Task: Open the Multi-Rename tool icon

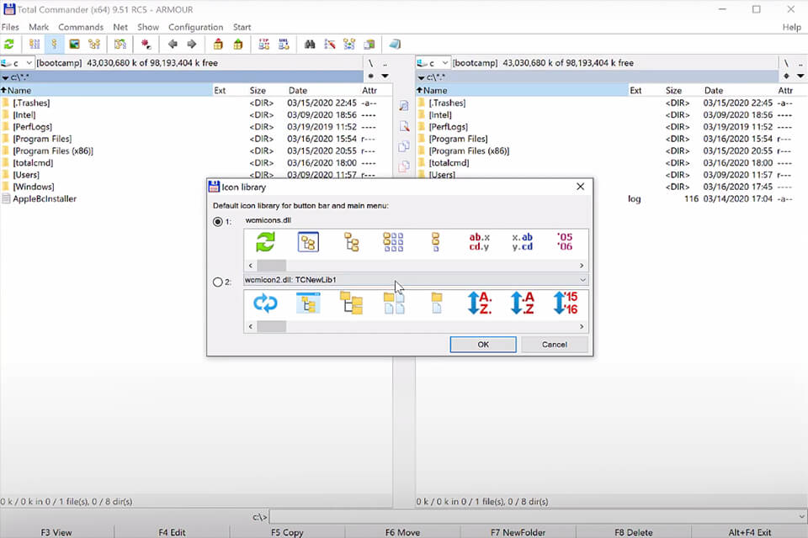Action: click(330, 44)
